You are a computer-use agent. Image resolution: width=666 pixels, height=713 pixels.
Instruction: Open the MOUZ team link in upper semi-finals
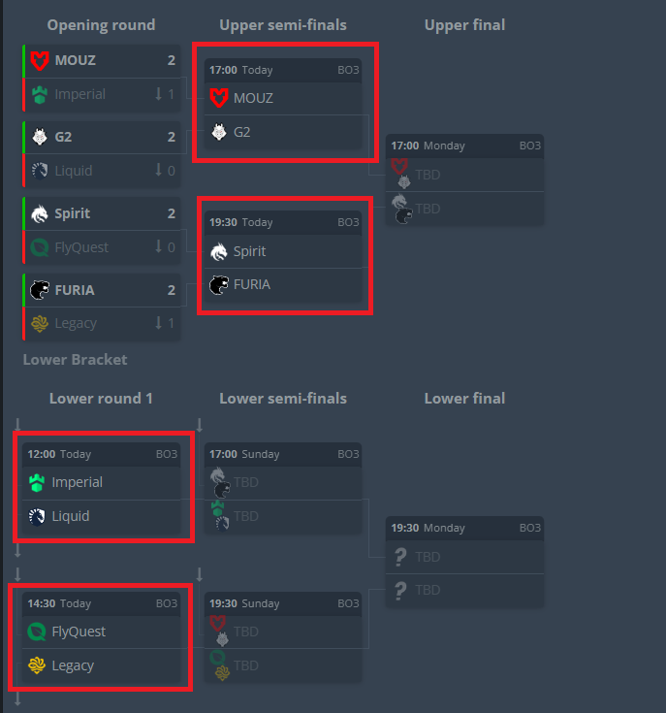click(x=253, y=98)
